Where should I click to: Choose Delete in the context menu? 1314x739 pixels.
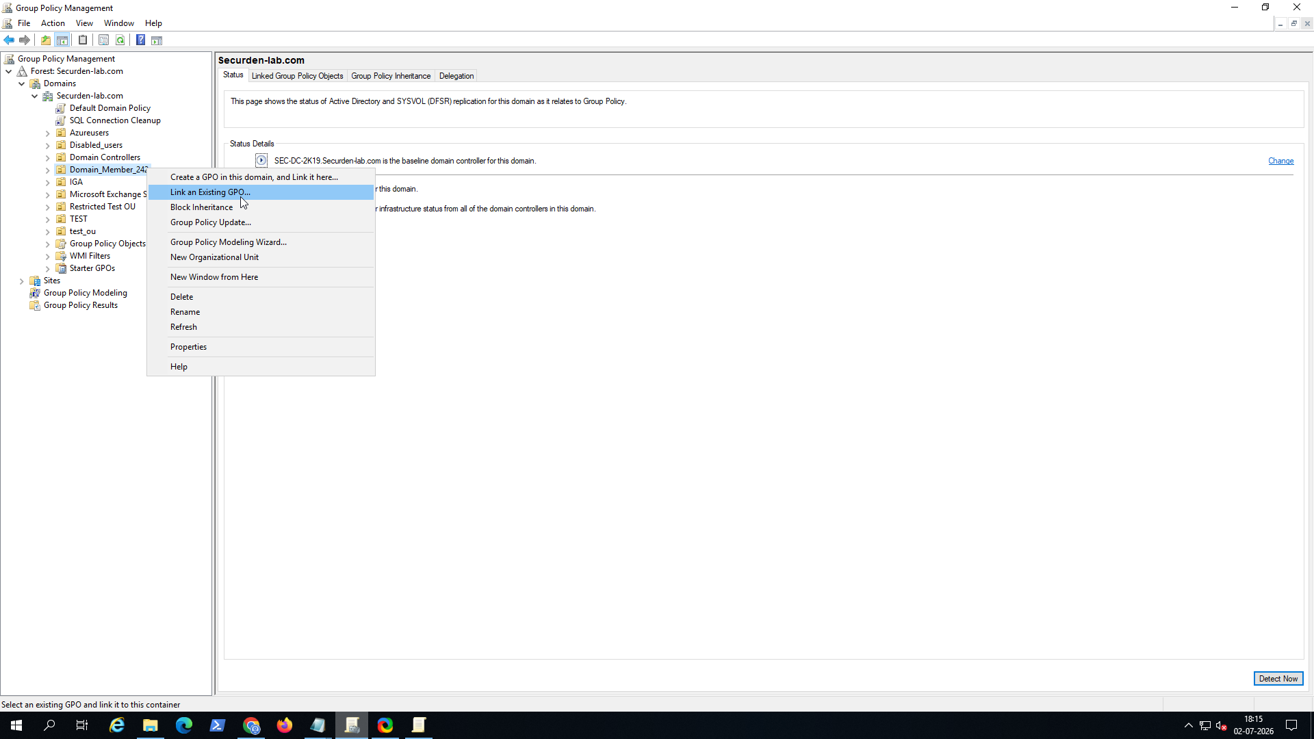[261, 297]
